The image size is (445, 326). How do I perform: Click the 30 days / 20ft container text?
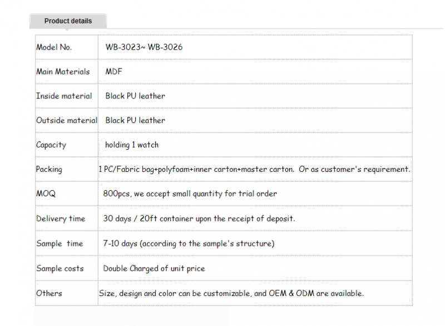199,219
